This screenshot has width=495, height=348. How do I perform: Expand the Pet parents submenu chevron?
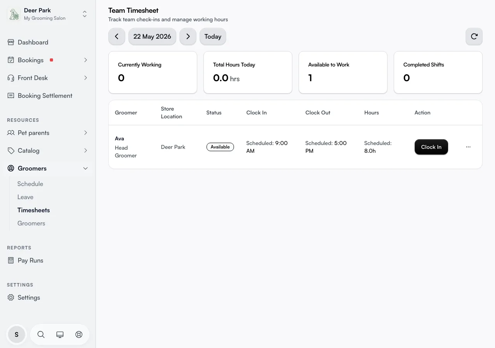pyautogui.click(x=85, y=133)
